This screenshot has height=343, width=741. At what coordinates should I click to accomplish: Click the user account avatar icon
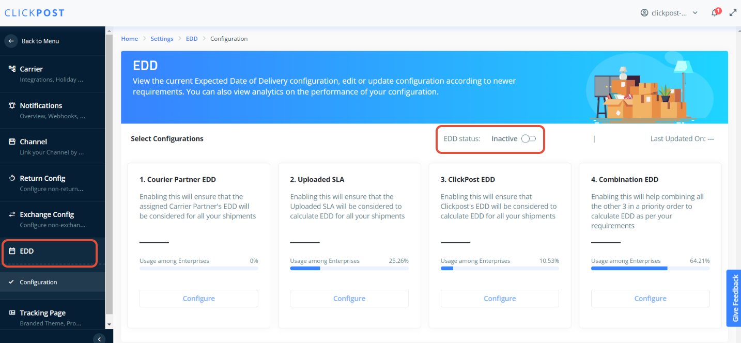(x=644, y=13)
